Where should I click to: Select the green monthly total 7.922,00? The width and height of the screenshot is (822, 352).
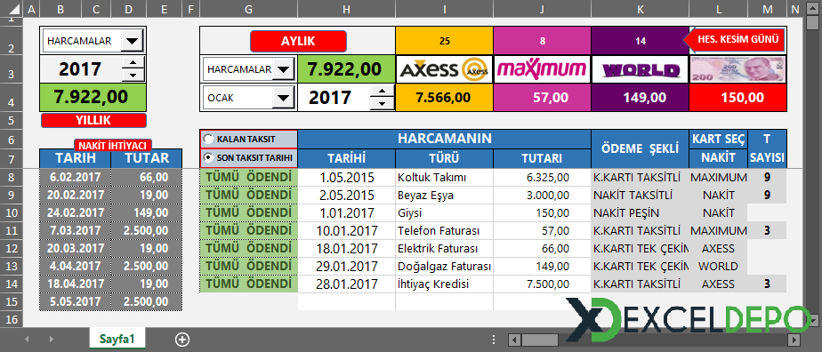coord(347,69)
